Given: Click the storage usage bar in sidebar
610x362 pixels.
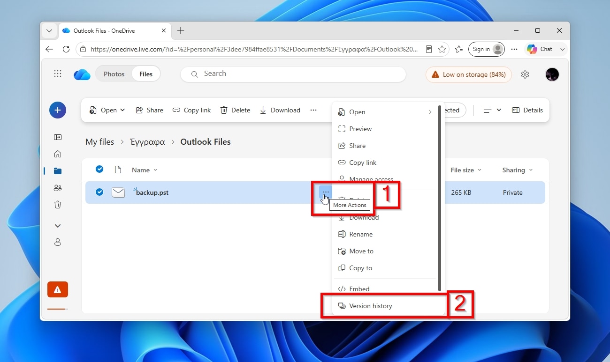Looking at the screenshot, I should pos(58,309).
